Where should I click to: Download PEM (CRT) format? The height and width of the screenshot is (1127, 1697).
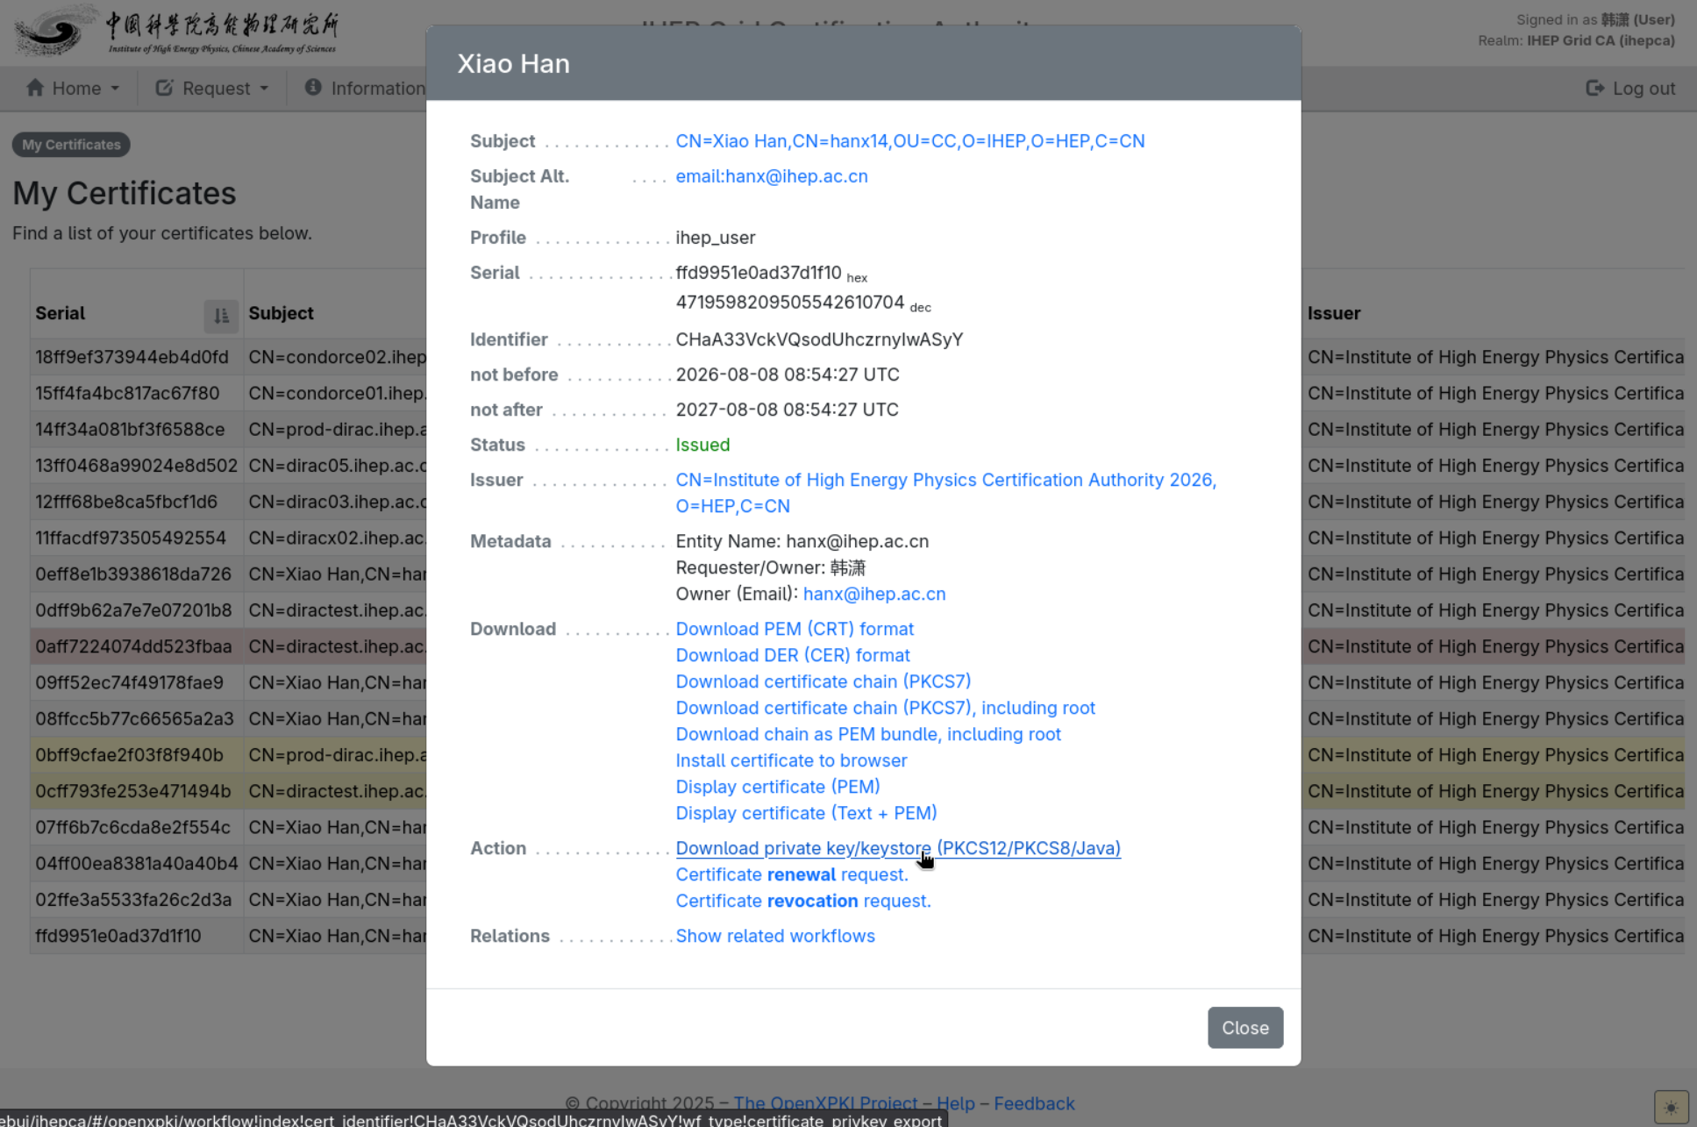coord(794,629)
